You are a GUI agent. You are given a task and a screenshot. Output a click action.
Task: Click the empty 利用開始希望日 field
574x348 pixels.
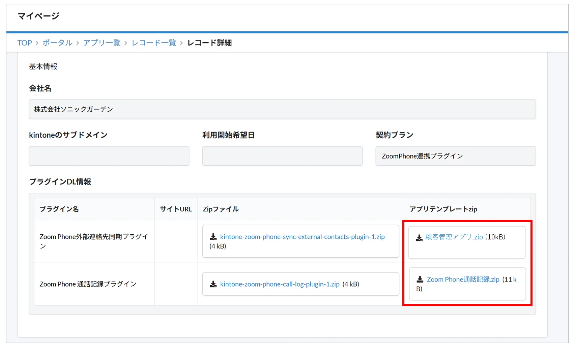pyautogui.click(x=282, y=156)
